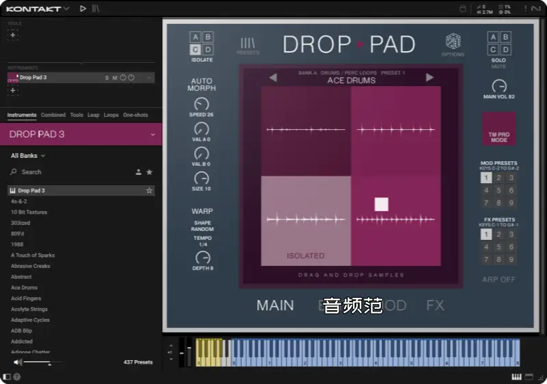
Task: Switch Solo grid to Mute mode
Action: point(498,66)
